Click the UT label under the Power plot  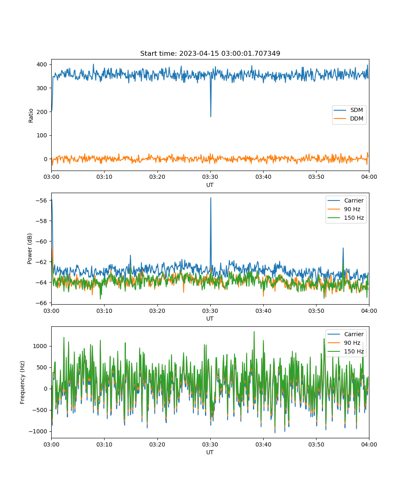[x=210, y=319]
